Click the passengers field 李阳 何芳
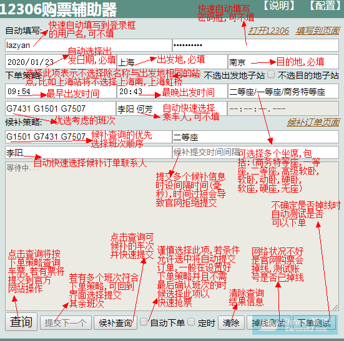This screenshot has width=344, height=341. pos(172,108)
